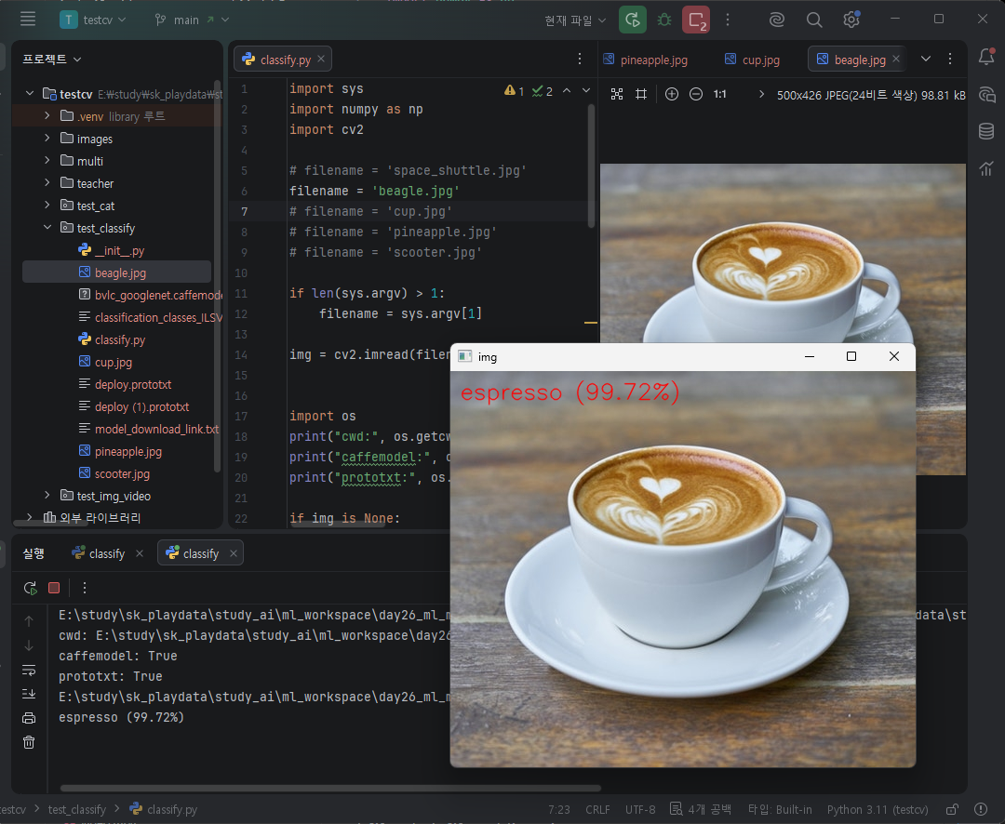
Task: Toggle file read-only lock in status bar
Action: (x=953, y=809)
